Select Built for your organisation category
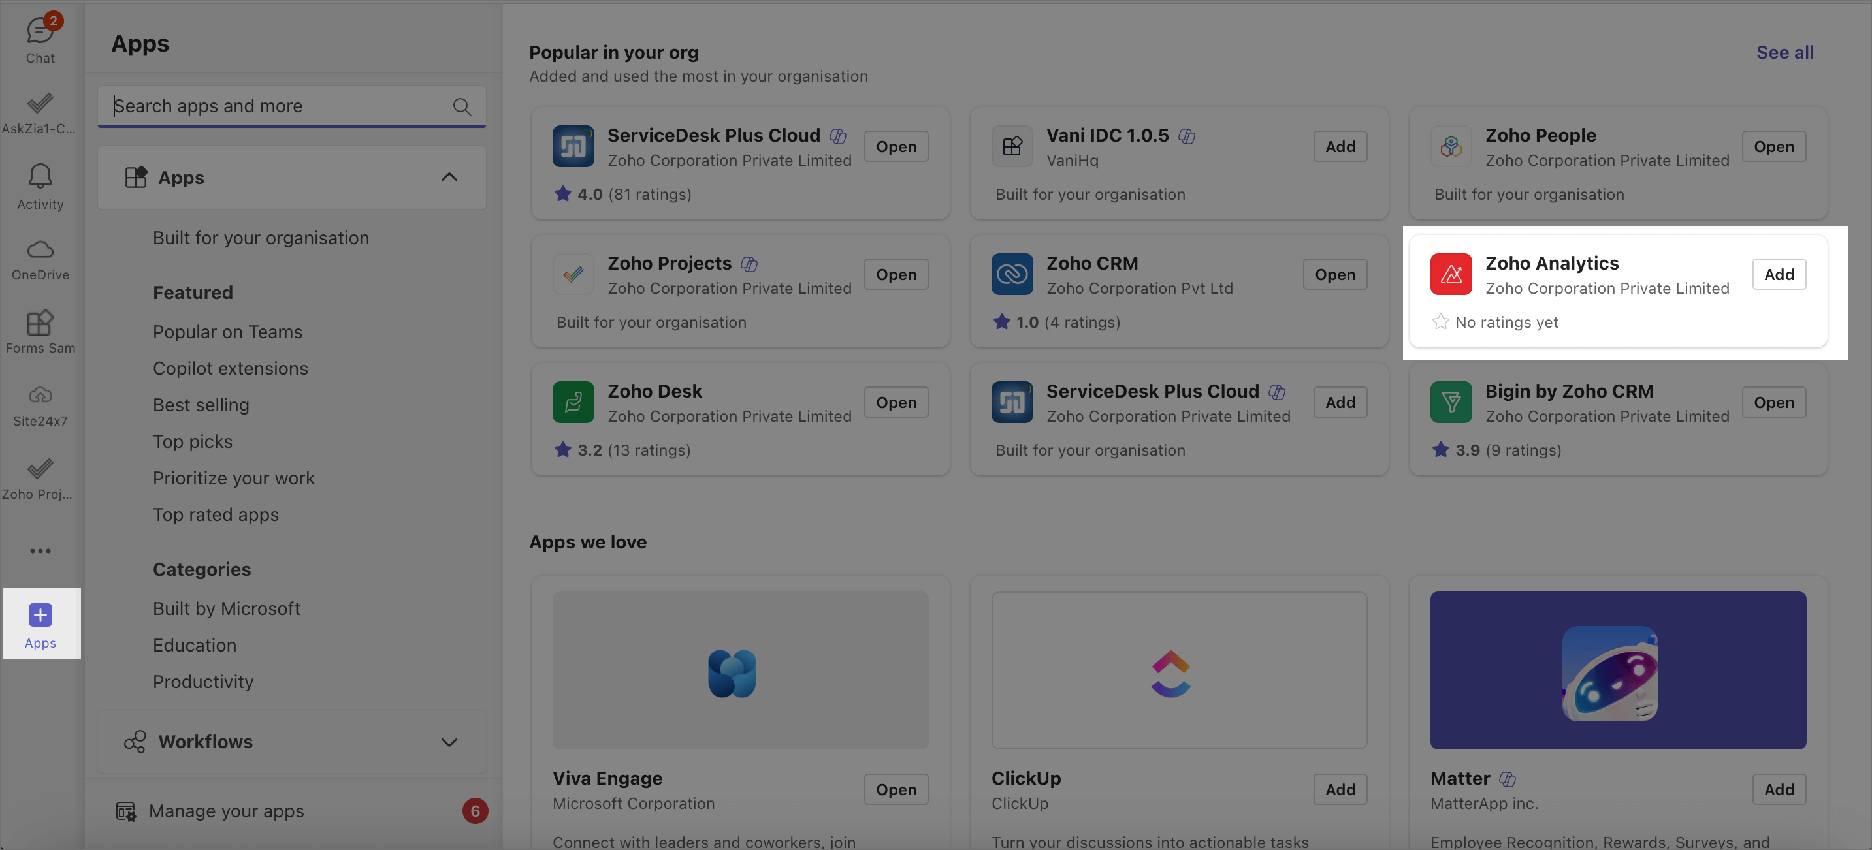Screen dimensions: 1872x850 coord(260,238)
